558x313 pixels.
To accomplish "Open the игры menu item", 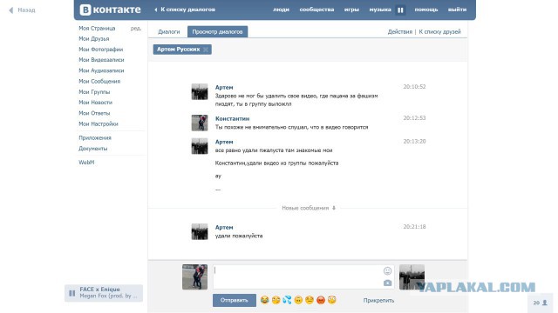I will click(x=351, y=10).
